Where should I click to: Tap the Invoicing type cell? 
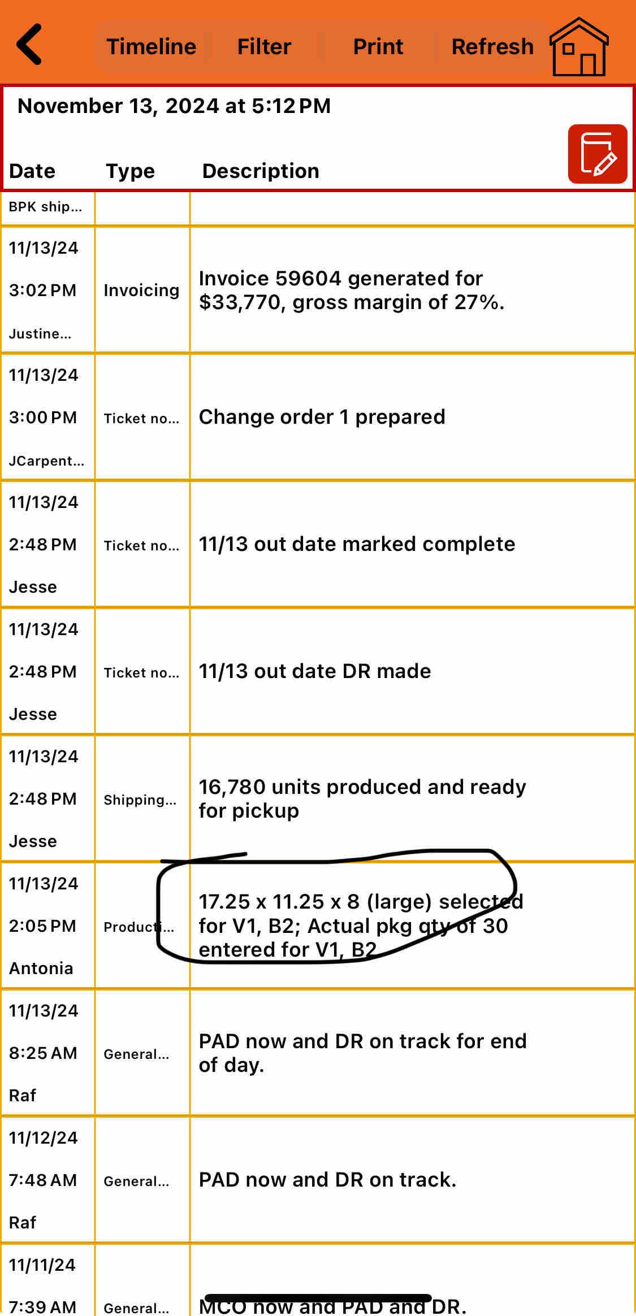[141, 290]
